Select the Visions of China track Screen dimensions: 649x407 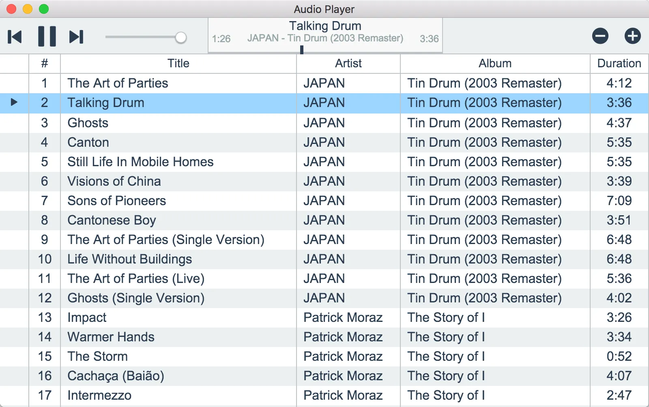(x=114, y=181)
